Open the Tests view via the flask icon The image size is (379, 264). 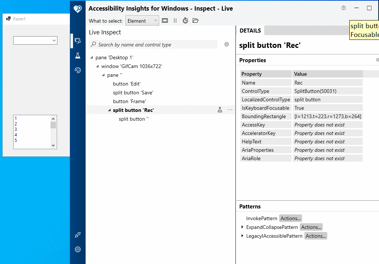tap(77, 55)
